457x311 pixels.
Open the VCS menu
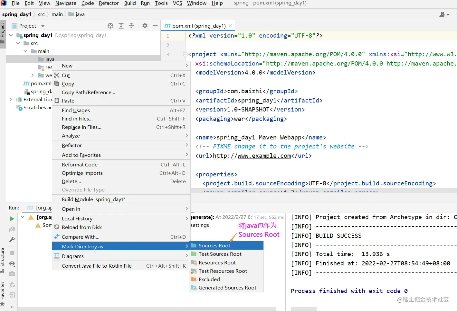177,3
